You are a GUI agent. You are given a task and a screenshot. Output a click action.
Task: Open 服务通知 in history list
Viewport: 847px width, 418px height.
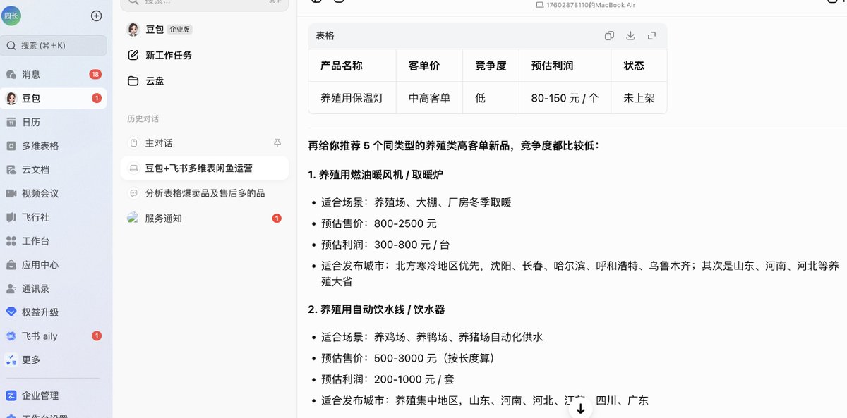pyautogui.click(x=205, y=219)
